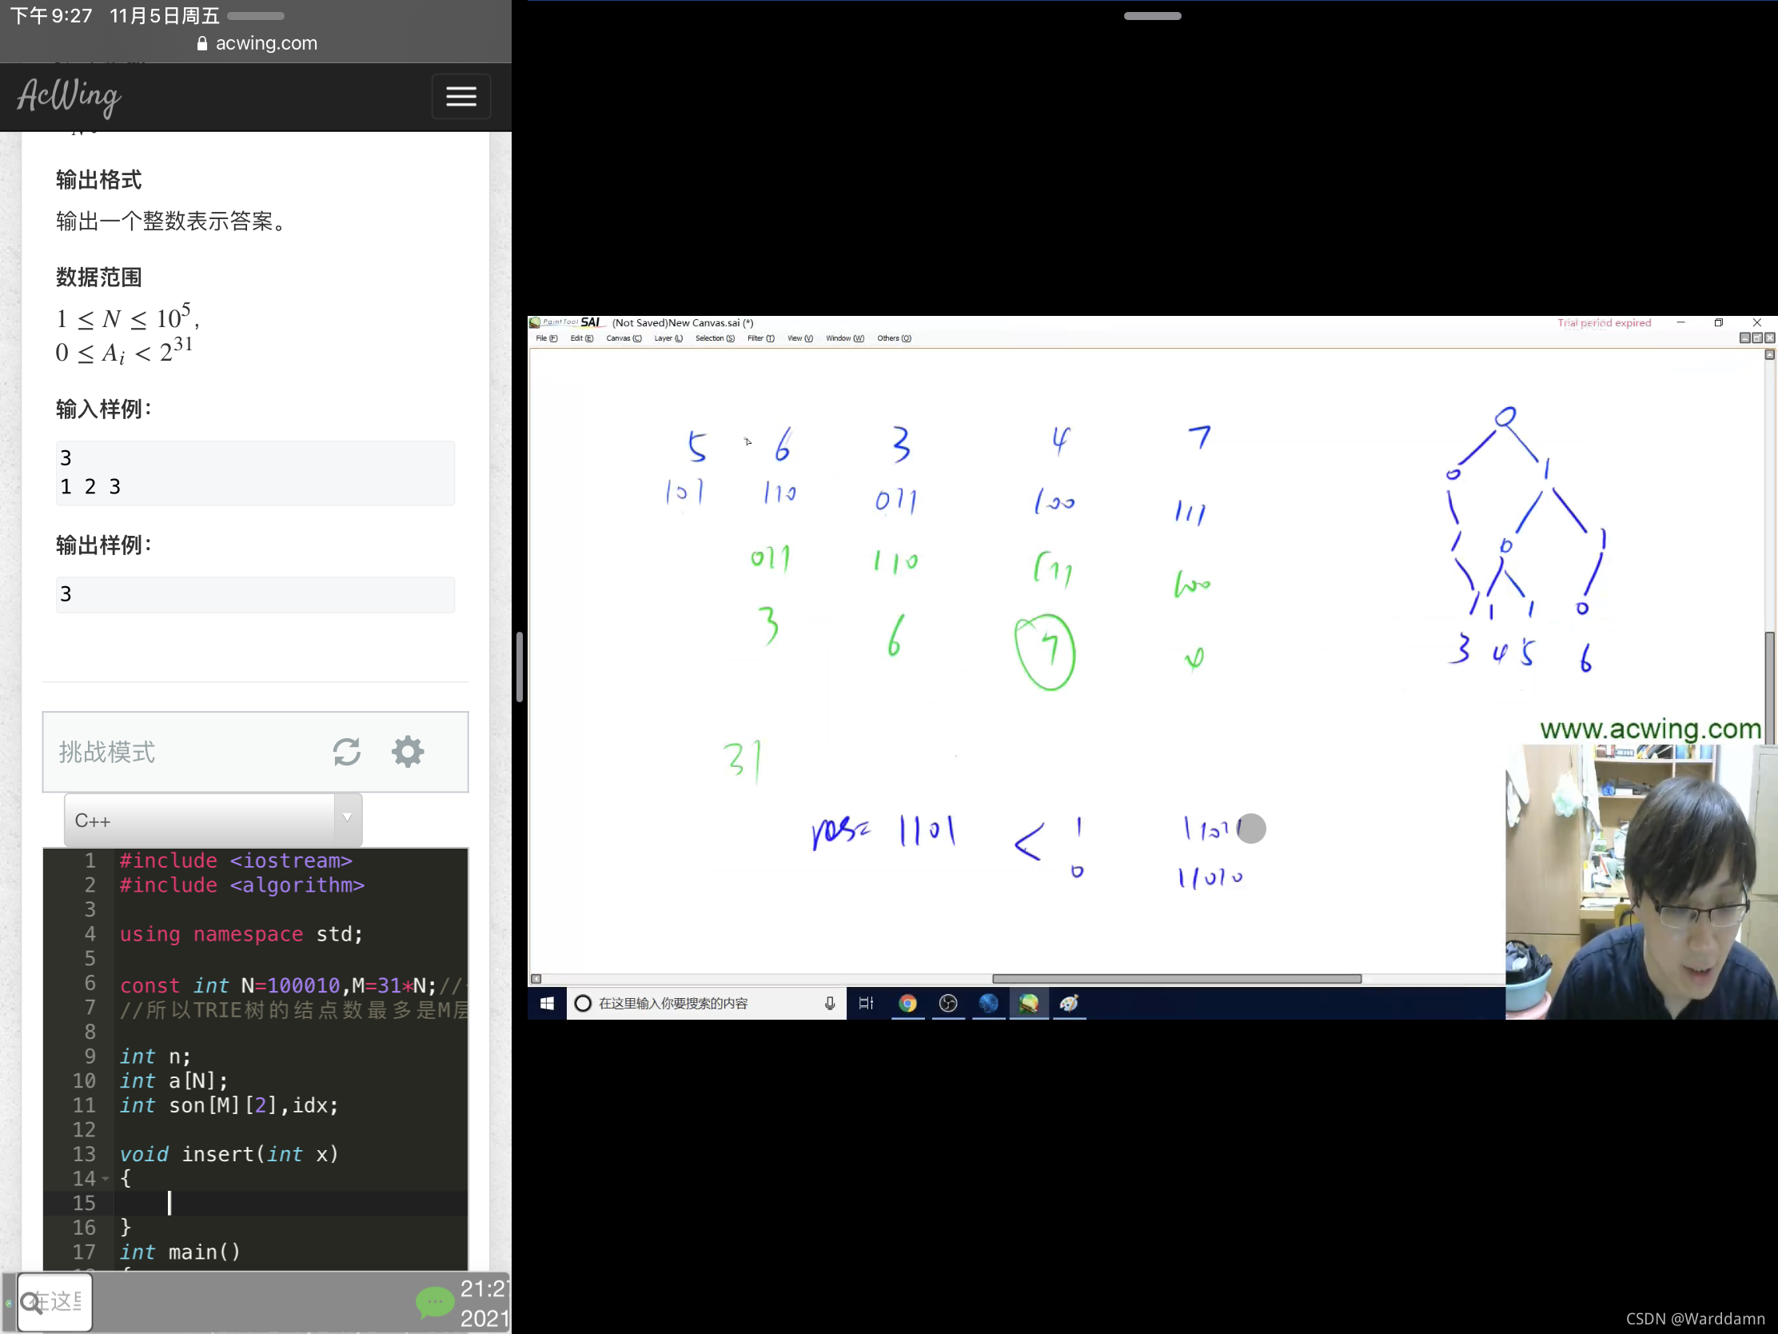Open the Layer menu in SAI

[668, 338]
